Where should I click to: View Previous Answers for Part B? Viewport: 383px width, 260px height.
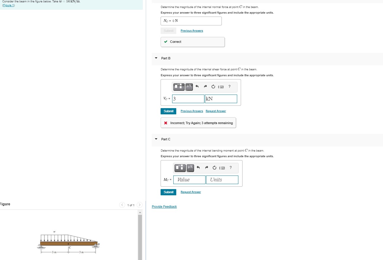point(192,111)
